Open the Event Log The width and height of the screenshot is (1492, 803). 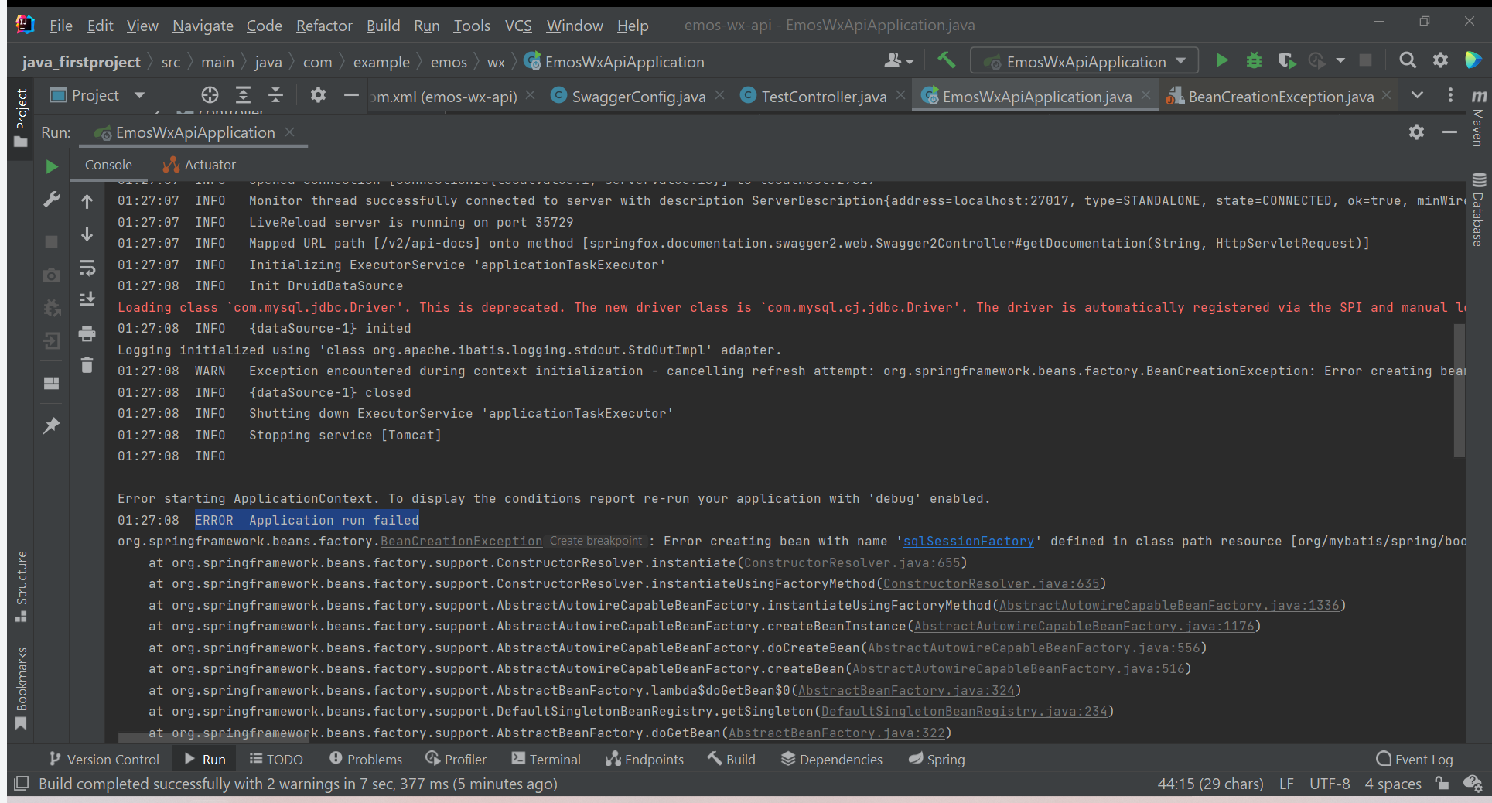click(1415, 759)
